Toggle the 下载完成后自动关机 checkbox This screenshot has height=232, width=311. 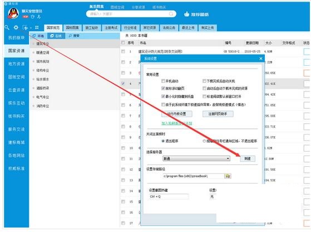[204, 81]
